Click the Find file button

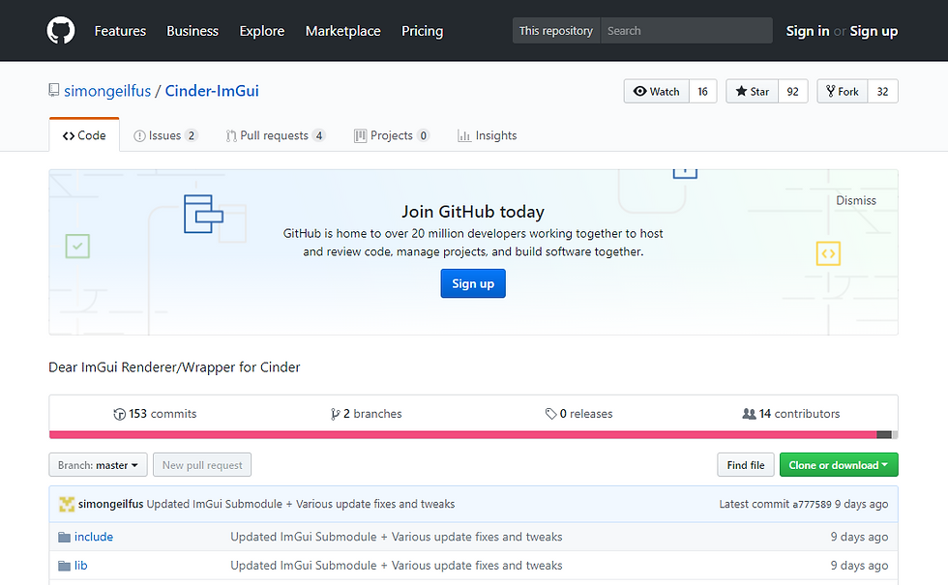click(746, 465)
